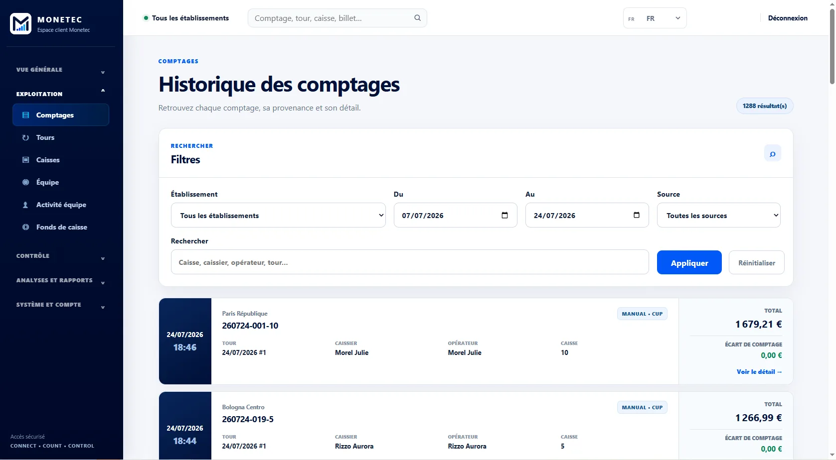Screen dimensions: 836x460
Task: Click the Déconnexion link
Action: (x=788, y=18)
